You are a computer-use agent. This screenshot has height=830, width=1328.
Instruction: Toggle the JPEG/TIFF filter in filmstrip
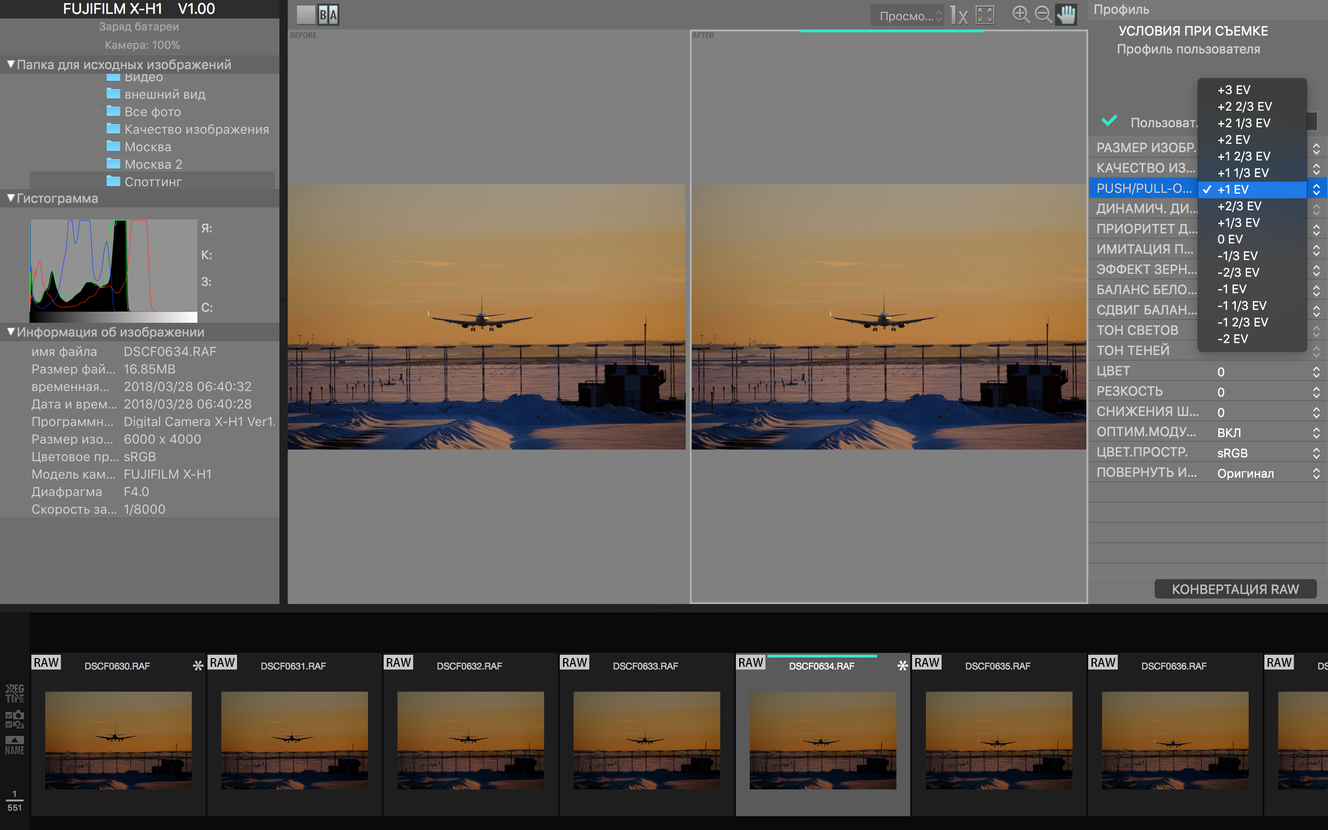(x=14, y=693)
